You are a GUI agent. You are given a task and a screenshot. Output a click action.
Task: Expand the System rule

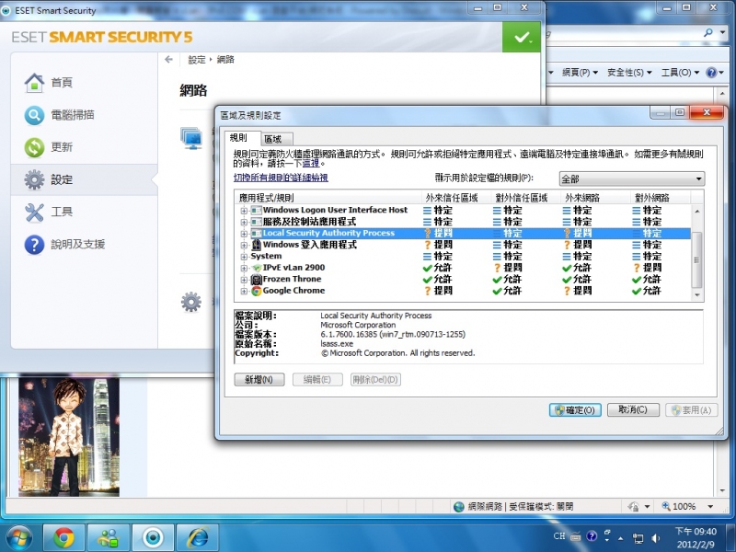click(x=244, y=257)
